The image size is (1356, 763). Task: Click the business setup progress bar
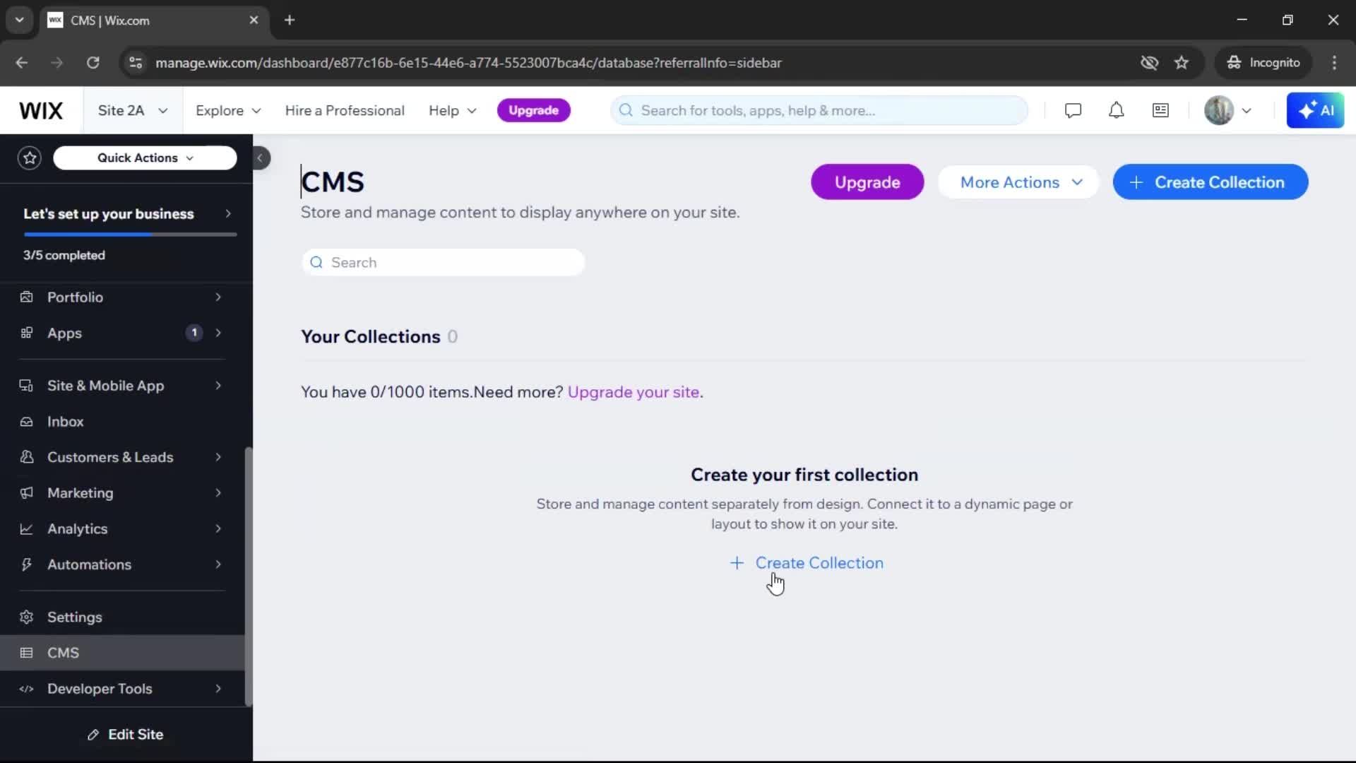click(130, 235)
